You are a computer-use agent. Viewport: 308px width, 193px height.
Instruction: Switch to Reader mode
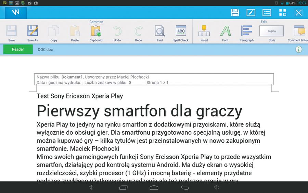[x=18, y=49]
